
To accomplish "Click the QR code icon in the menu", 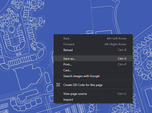I will [x=58, y=85].
